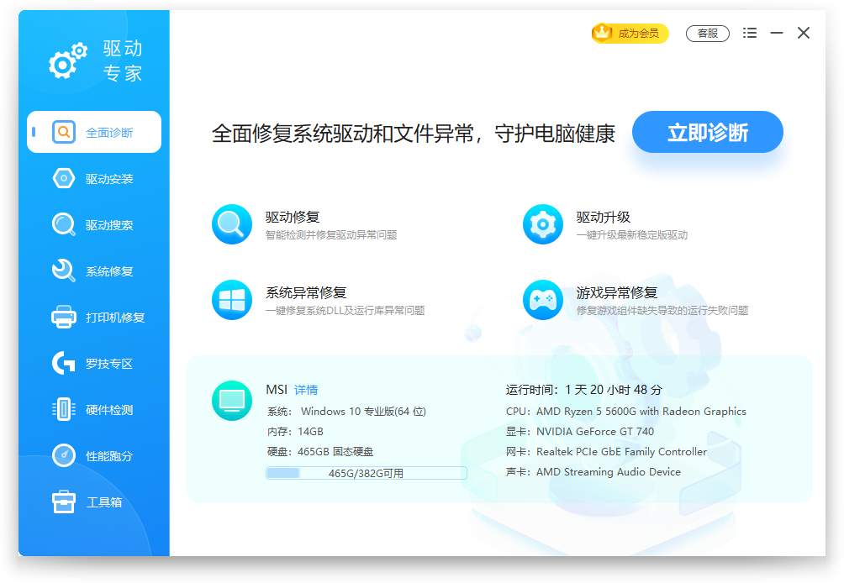Open the 工具箱 toolbox icon

click(x=64, y=502)
